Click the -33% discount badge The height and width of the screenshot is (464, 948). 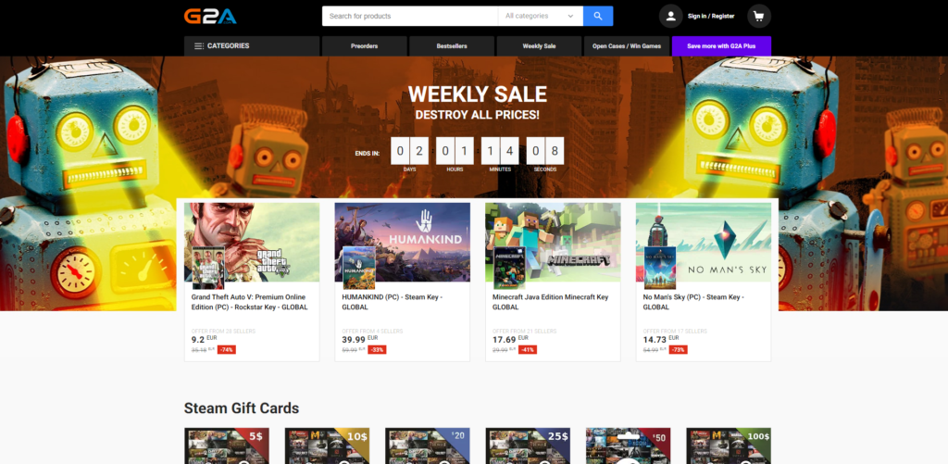[378, 350]
